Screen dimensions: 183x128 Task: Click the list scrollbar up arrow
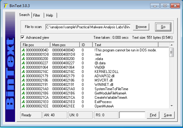tap(172, 45)
